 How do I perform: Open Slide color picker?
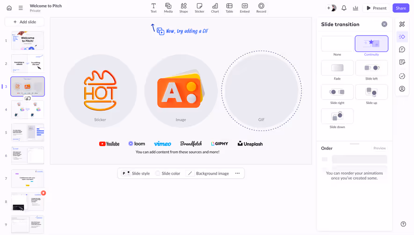click(x=167, y=173)
